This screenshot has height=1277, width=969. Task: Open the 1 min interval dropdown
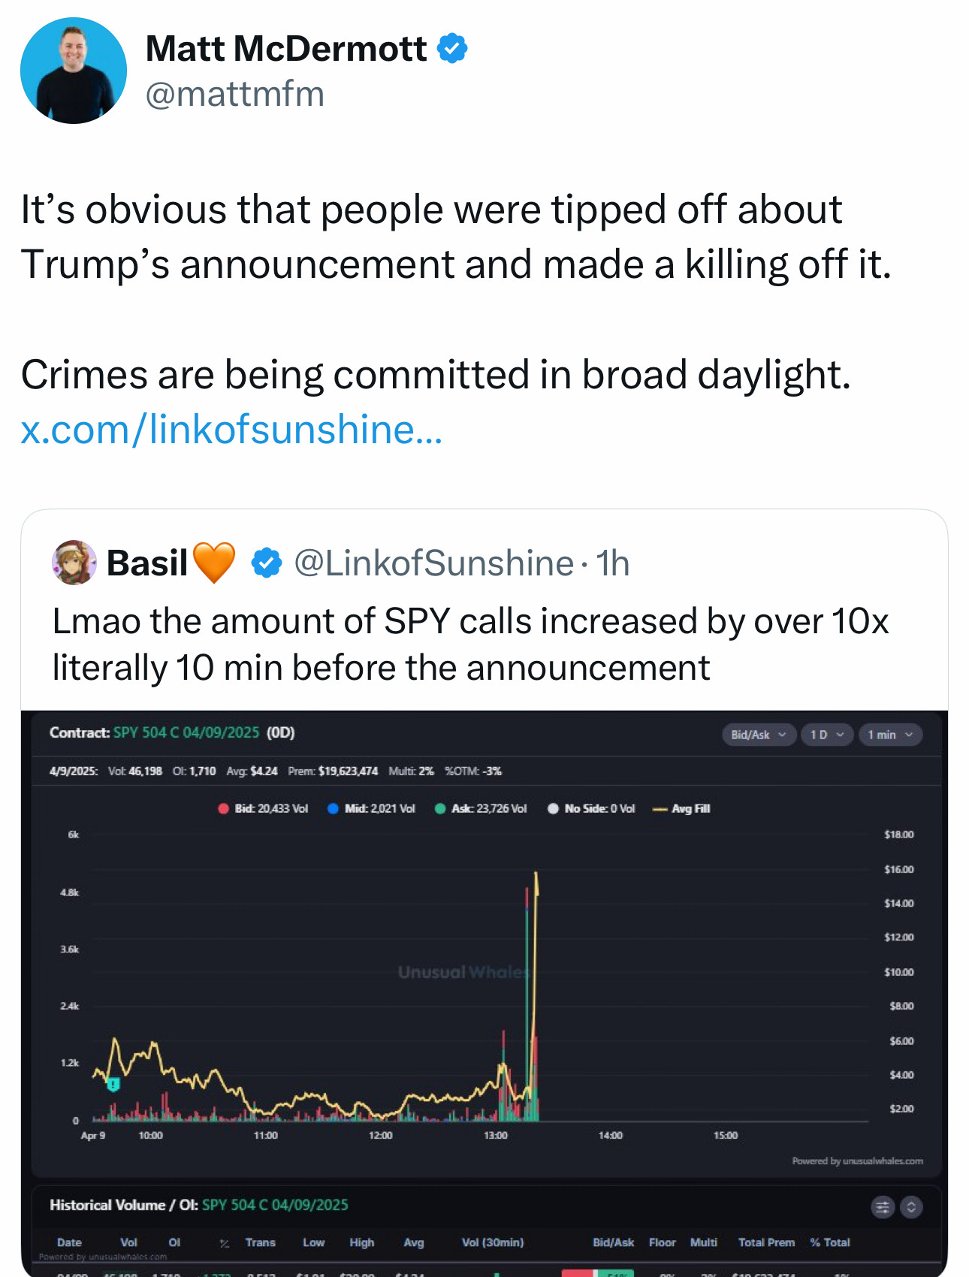coord(891,735)
